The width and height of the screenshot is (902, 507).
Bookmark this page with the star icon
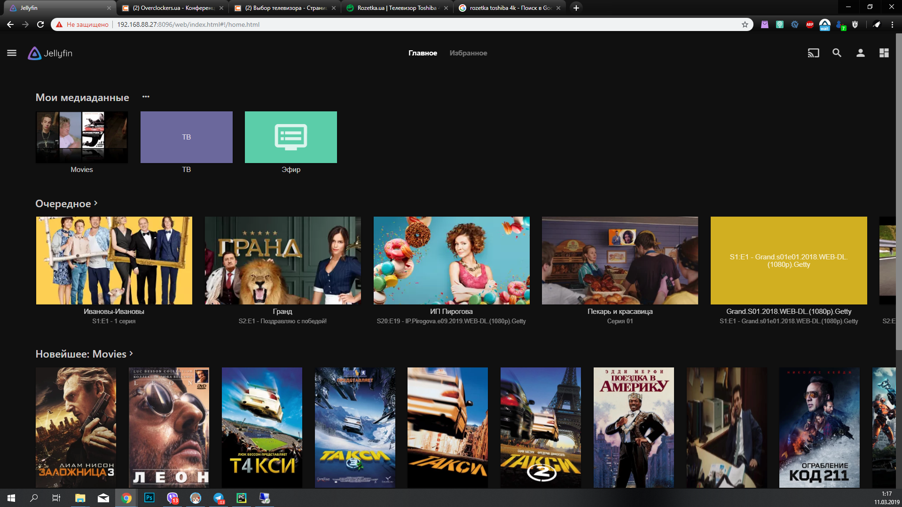point(745,24)
